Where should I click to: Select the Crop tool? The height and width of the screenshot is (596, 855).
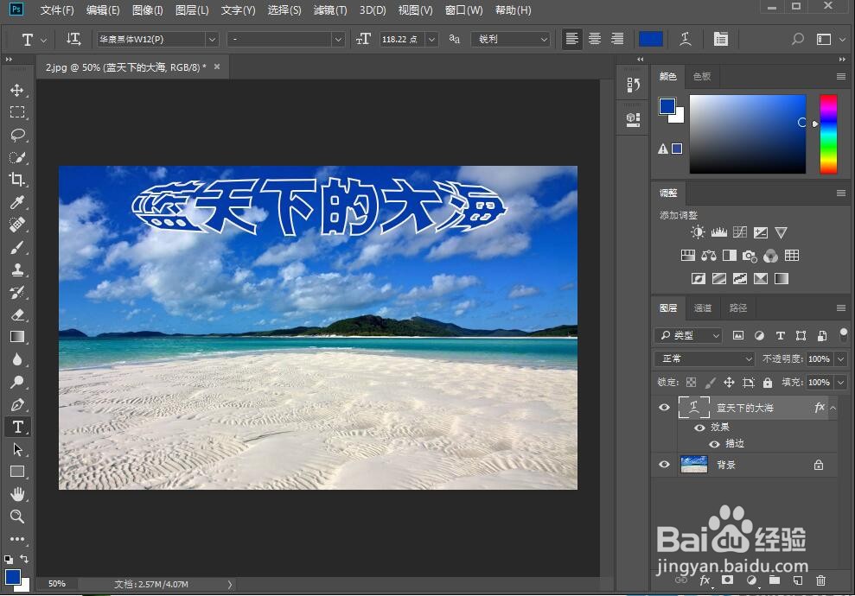coord(17,180)
